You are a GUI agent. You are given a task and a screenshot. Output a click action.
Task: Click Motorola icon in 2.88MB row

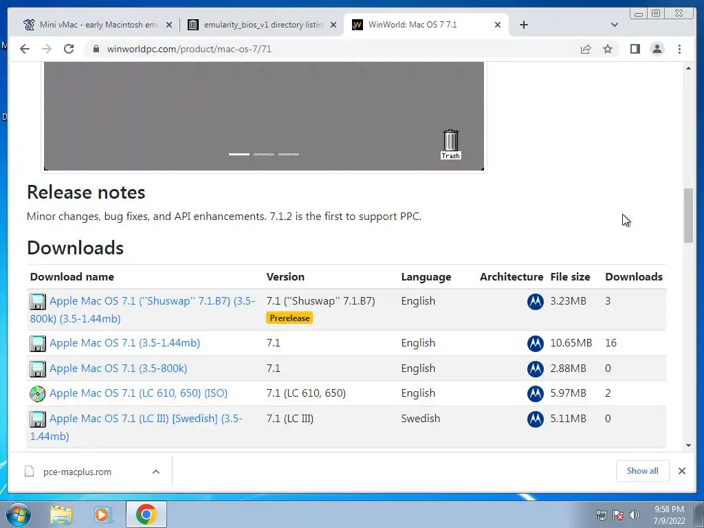pyautogui.click(x=535, y=369)
